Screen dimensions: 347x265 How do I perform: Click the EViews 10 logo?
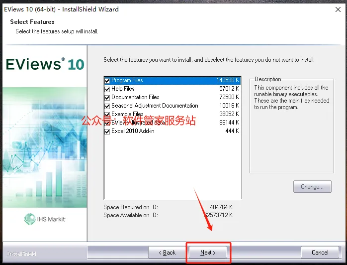coord(45,64)
